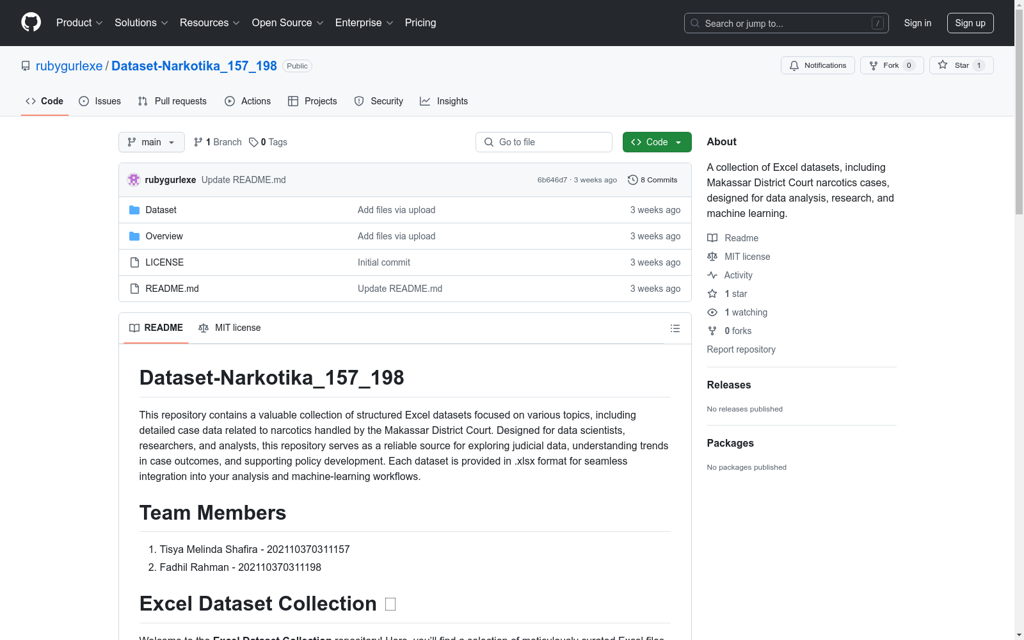Click the README.md file icon
1024x640 pixels.
pyautogui.click(x=134, y=289)
